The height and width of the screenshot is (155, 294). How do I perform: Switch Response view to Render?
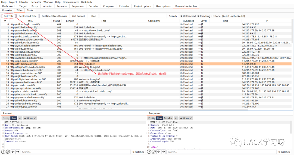pos(168,118)
